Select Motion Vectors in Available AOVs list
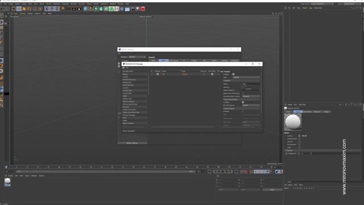 pyautogui.click(x=128, y=123)
